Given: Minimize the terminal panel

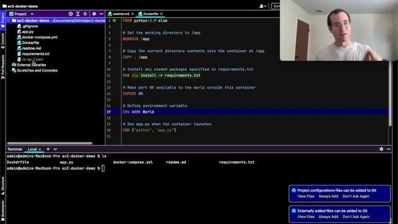Looking at the screenshot, I should coord(389,149).
